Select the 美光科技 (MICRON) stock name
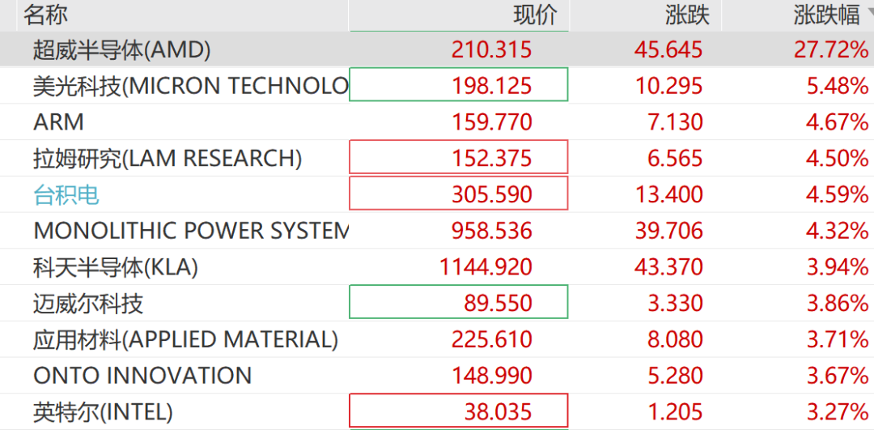This screenshot has width=874, height=430. [190, 86]
